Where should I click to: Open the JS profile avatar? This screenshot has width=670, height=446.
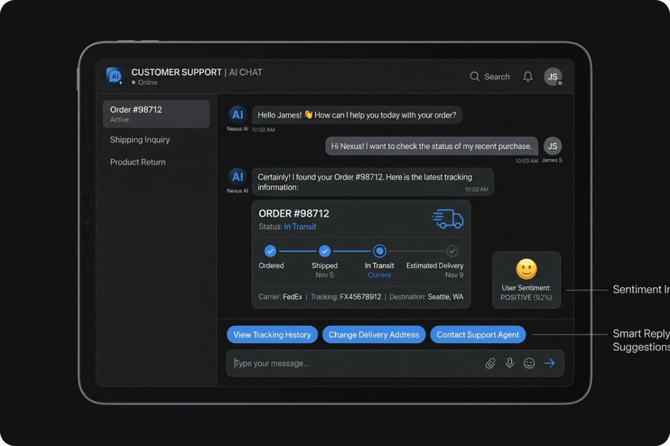tap(553, 76)
